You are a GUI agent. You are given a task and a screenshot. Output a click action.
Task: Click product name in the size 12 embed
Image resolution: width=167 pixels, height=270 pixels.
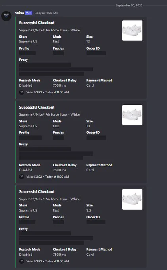coord(49,30)
